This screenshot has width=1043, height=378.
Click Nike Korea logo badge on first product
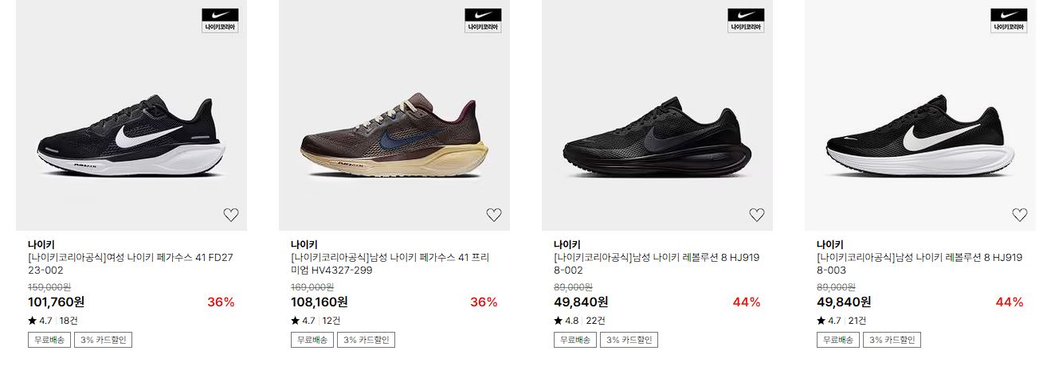click(220, 21)
